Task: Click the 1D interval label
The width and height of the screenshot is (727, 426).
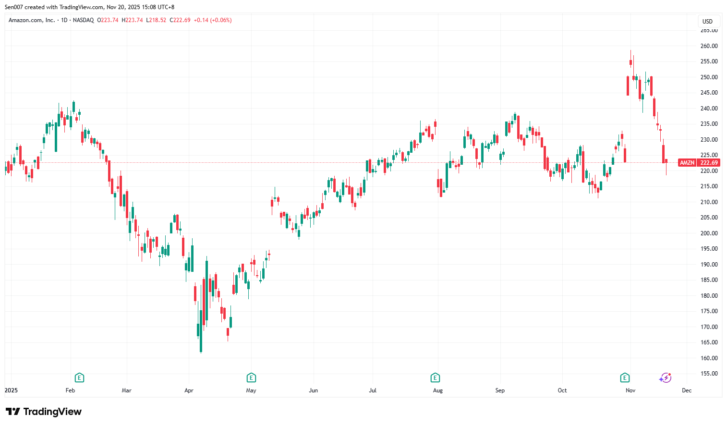Action: click(x=64, y=20)
